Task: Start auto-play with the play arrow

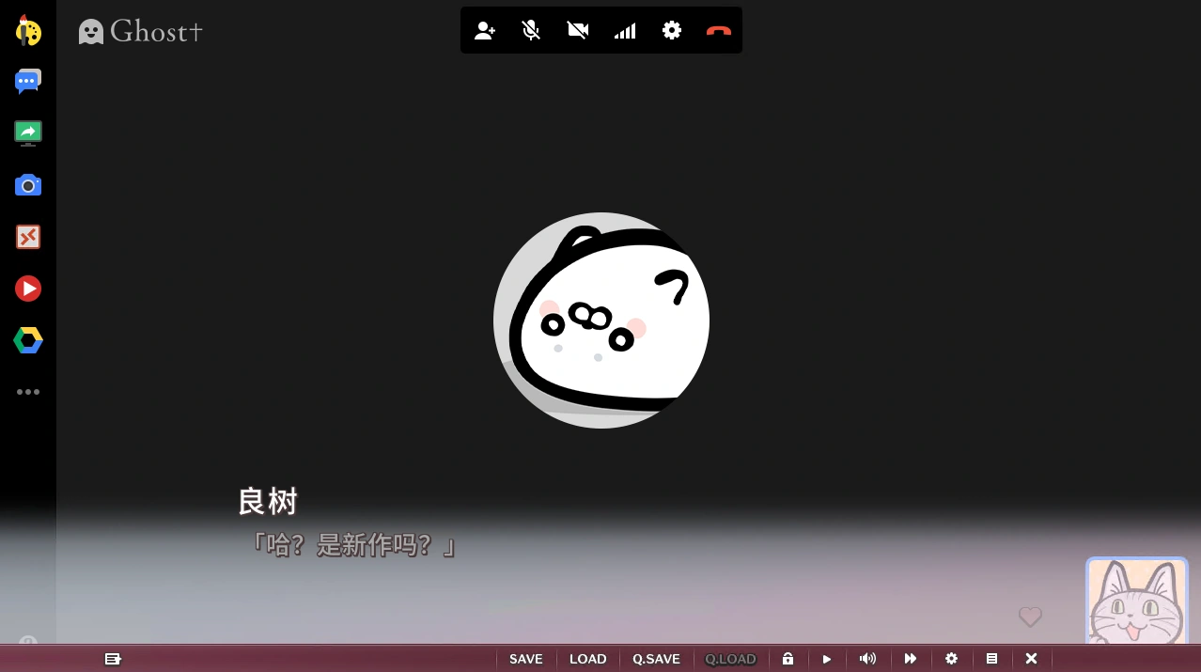Action: click(827, 659)
